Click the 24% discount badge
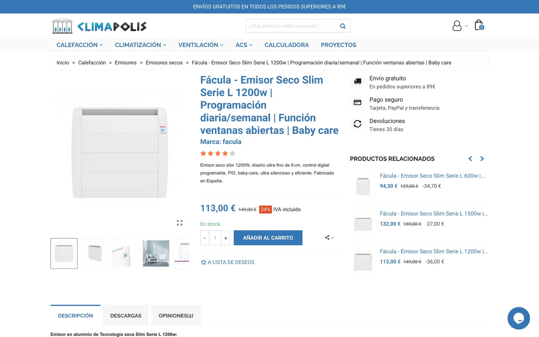The height and width of the screenshot is (337, 539). (x=265, y=210)
